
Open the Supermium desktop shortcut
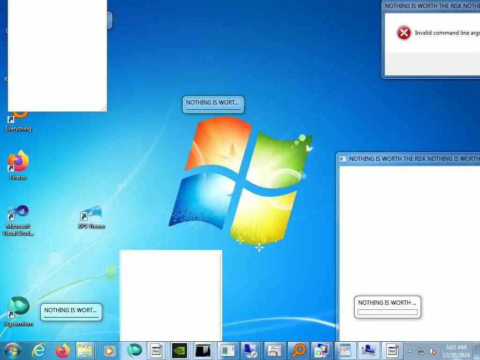click(18, 311)
